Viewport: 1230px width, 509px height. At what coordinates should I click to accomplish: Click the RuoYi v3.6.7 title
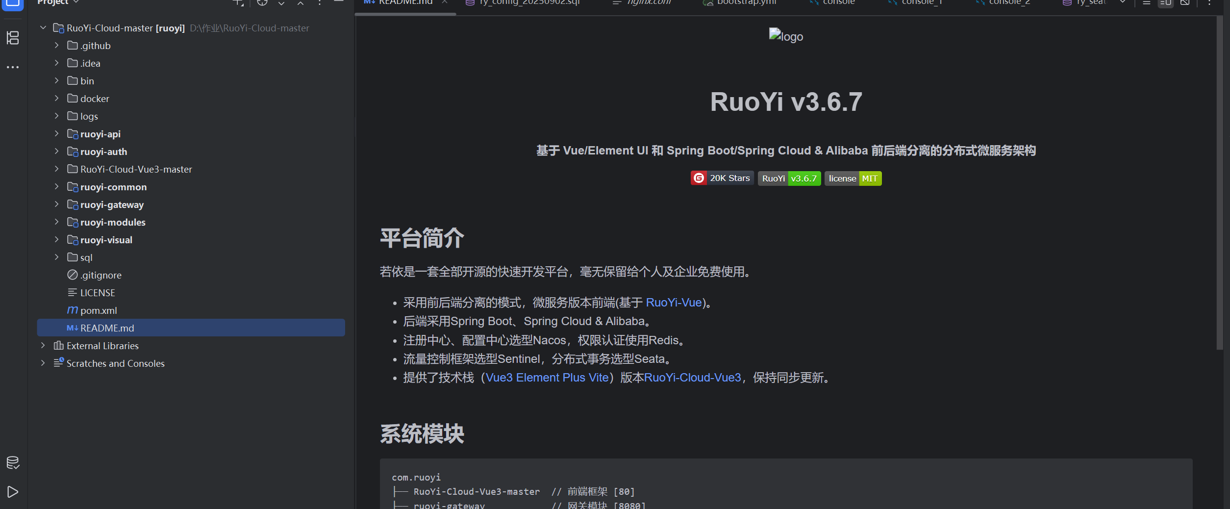point(786,102)
